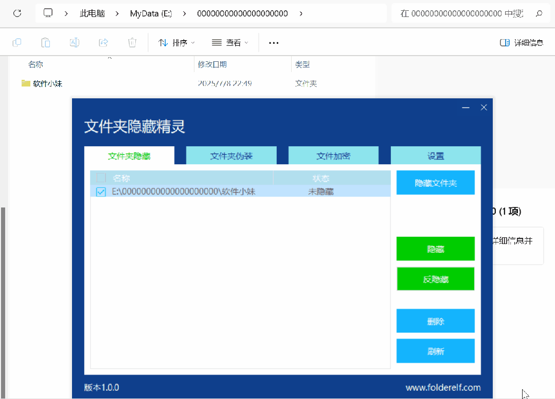Open the 排序 sort dropdown
This screenshot has height=399, width=555.
tap(176, 43)
